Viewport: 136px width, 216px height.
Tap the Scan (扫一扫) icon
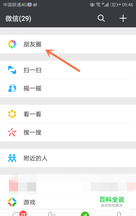[x=12, y=70]
